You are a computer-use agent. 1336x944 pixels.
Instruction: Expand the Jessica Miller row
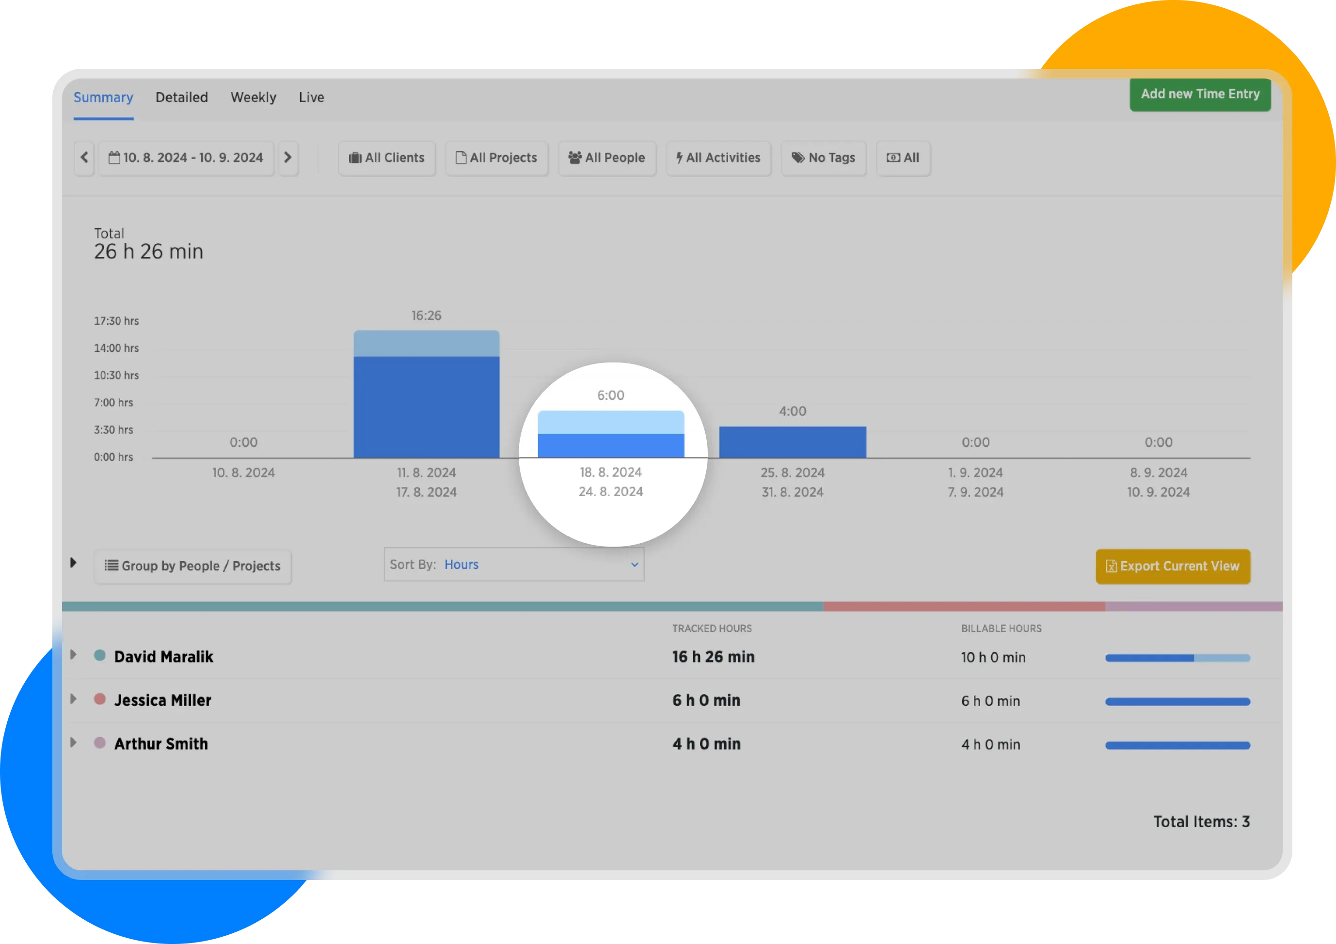73,698
